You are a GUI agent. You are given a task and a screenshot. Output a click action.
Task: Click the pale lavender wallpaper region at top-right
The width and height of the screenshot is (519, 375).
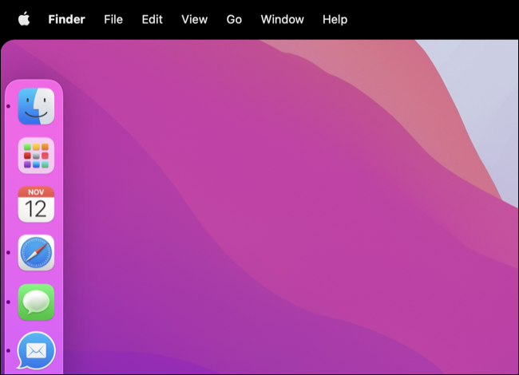(x=479, y=96)
